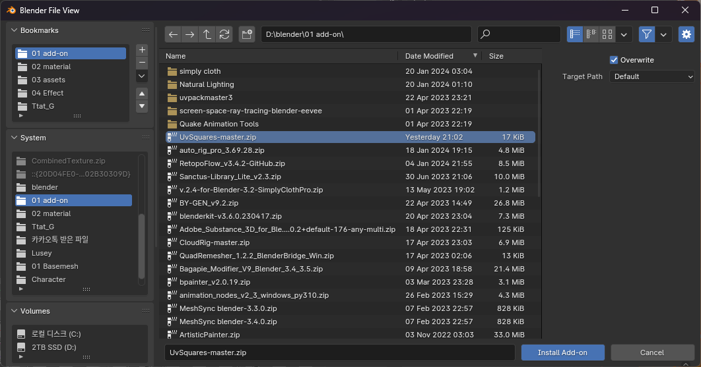Open Character folder in System list
This screenshot has width=701, height=367.
coord(74,279)
